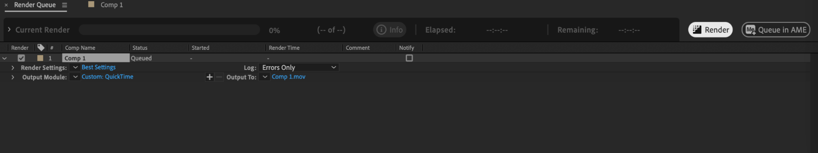Image resolution: width=818 pixels, height=153 pixels.
Task: Open the Render Settings template dropdown
Action: [x=75, y=67]
